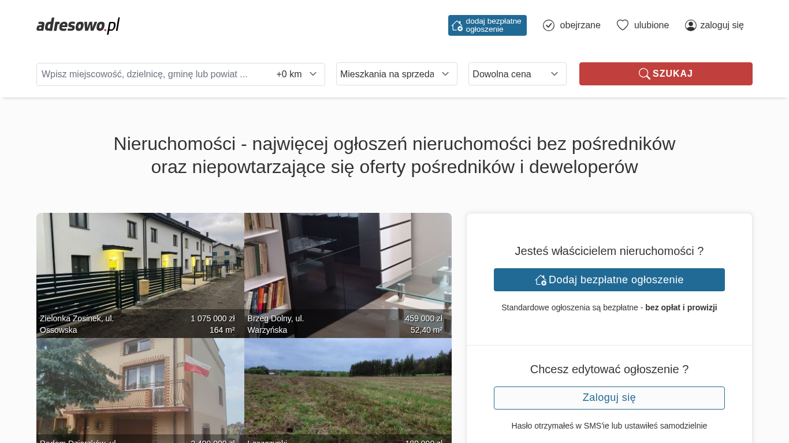Click the checkmark icon beside obejrzane

[549, 25]
